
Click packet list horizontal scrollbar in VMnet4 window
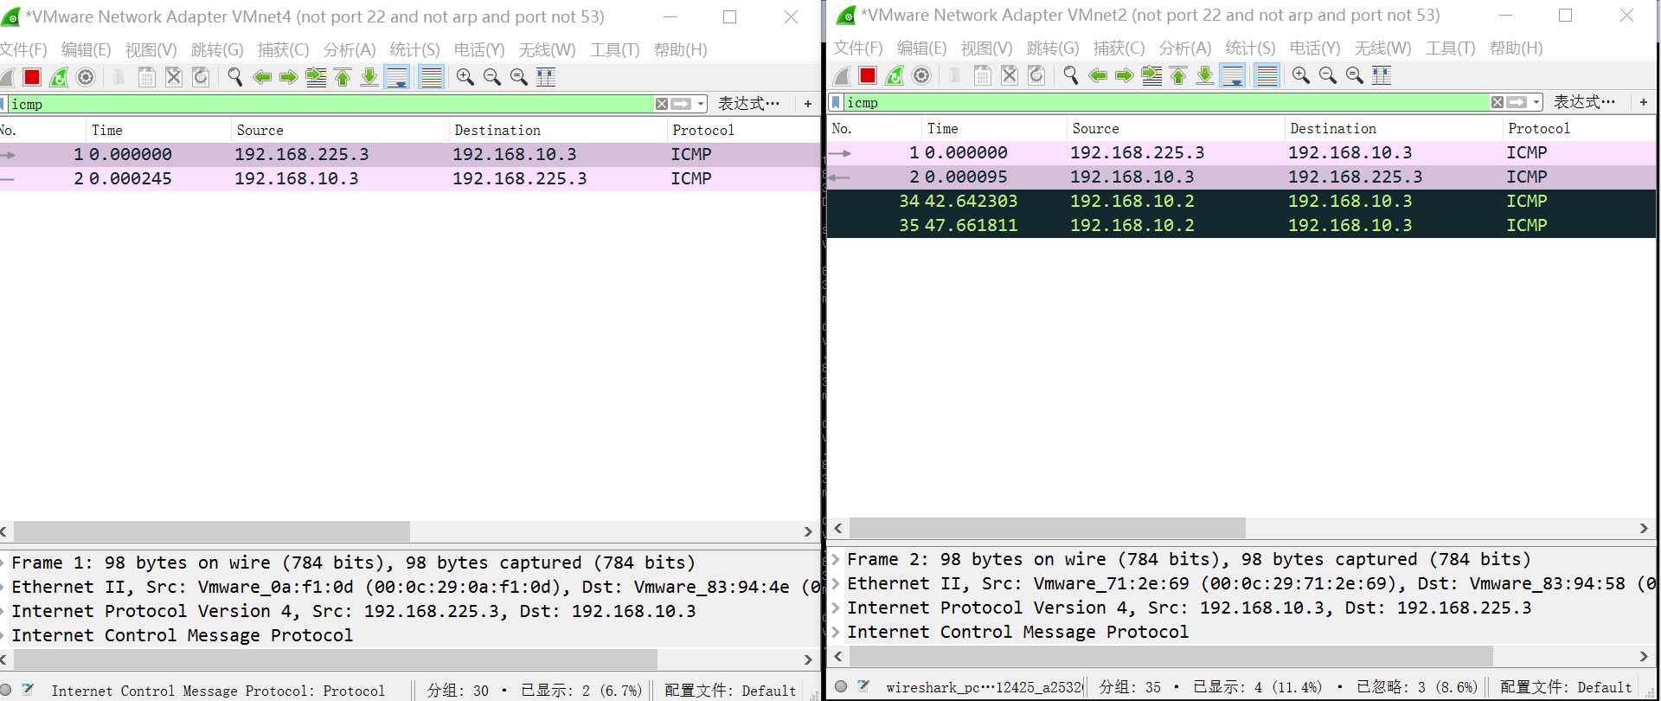coord(212,531)
